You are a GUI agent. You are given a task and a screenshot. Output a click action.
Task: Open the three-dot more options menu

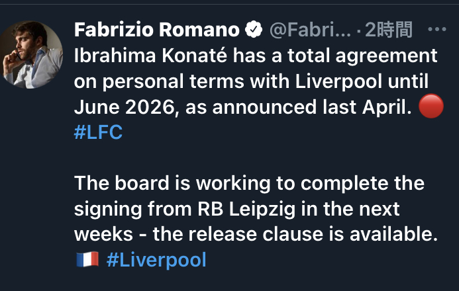point(438,30)
